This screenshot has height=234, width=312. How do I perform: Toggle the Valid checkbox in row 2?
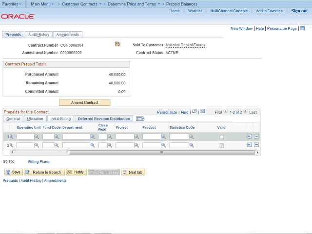pos(222,145)
